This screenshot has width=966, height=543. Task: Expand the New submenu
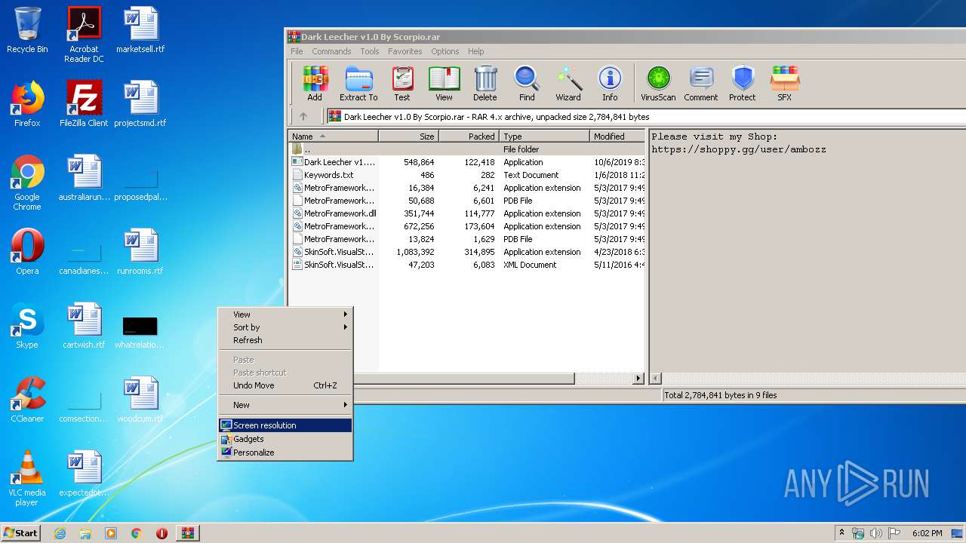[x=285, y=405]
